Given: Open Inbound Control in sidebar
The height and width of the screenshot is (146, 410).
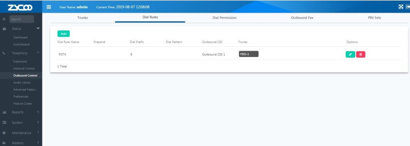Looking at the screenshot, I should coord(24,68).
